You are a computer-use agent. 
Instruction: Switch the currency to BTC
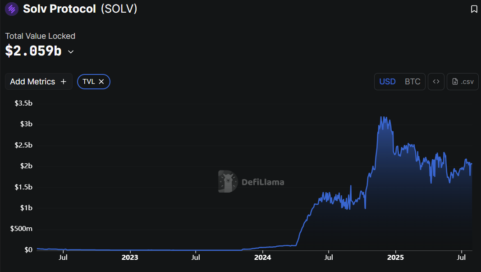coord(412,82)
